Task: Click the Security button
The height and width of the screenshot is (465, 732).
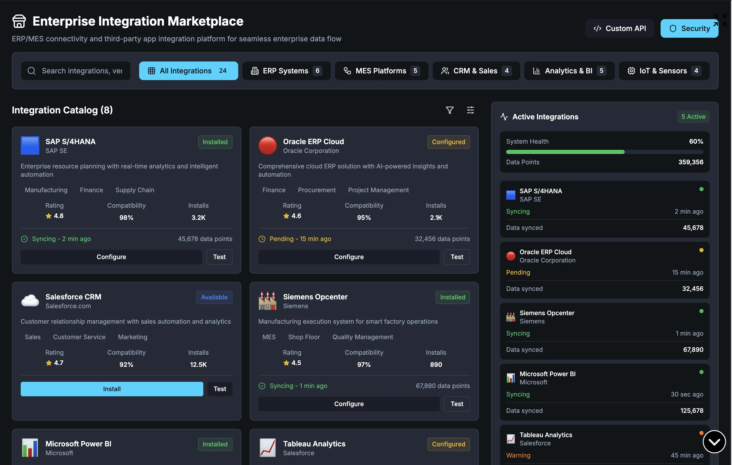Action: [689, 28]
